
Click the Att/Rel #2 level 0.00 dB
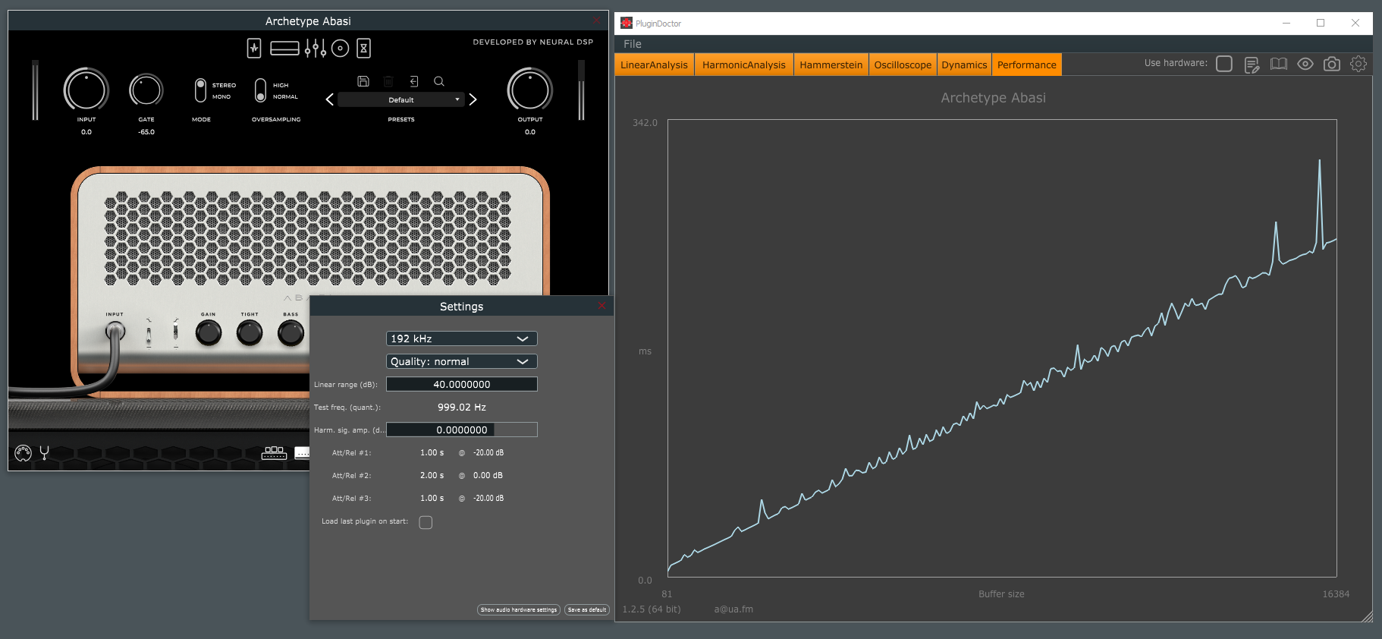(488, 475)
